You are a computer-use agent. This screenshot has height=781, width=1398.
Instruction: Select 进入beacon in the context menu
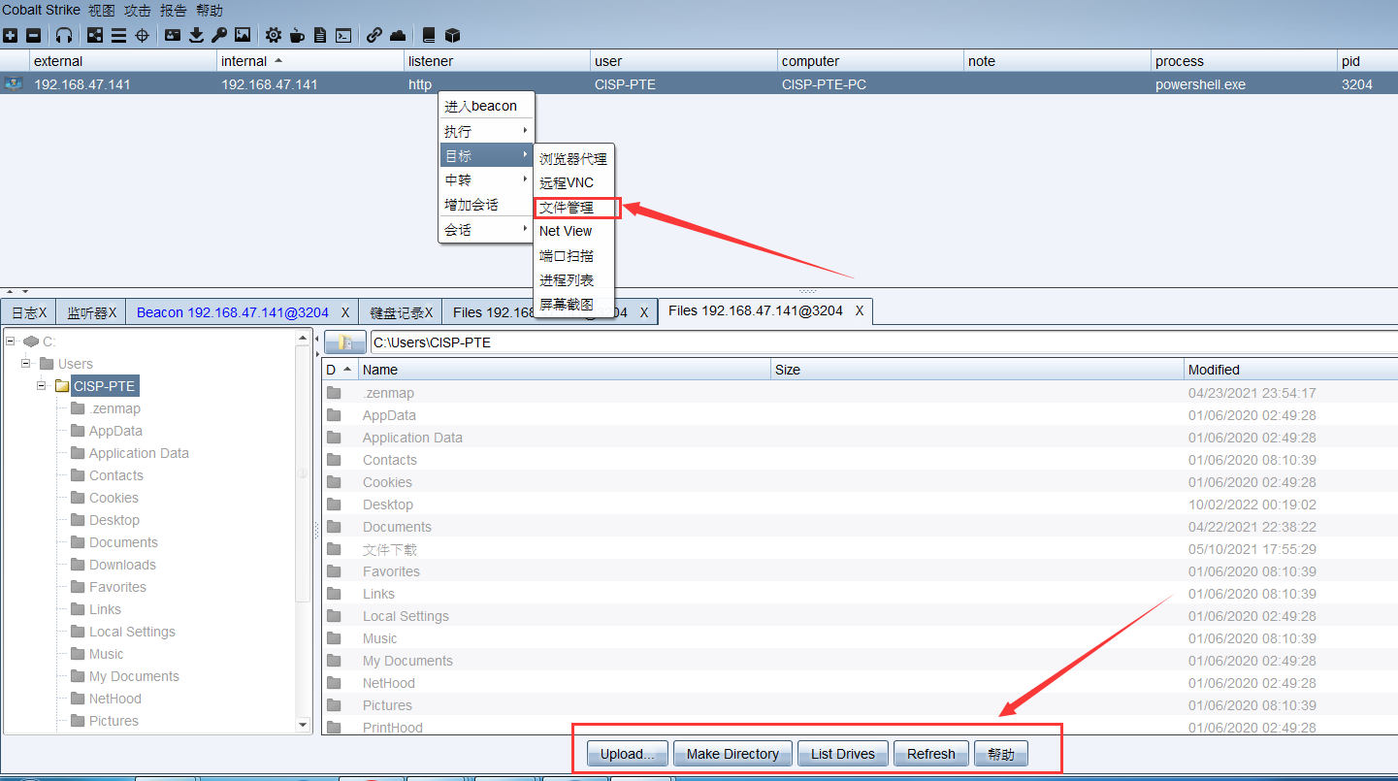(487, 106)
